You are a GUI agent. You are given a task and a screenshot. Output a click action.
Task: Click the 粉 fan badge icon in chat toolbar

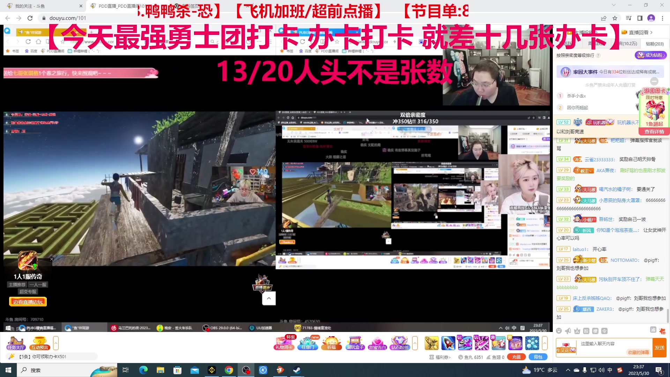point(586,331)
